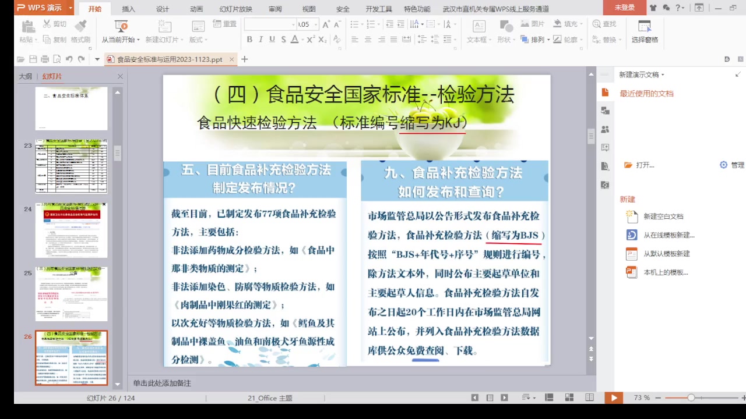This screenshot has width=746, height=419.
Task: Switch to the Outline (大纲) pane tab
Action: (x=25, y=76)
